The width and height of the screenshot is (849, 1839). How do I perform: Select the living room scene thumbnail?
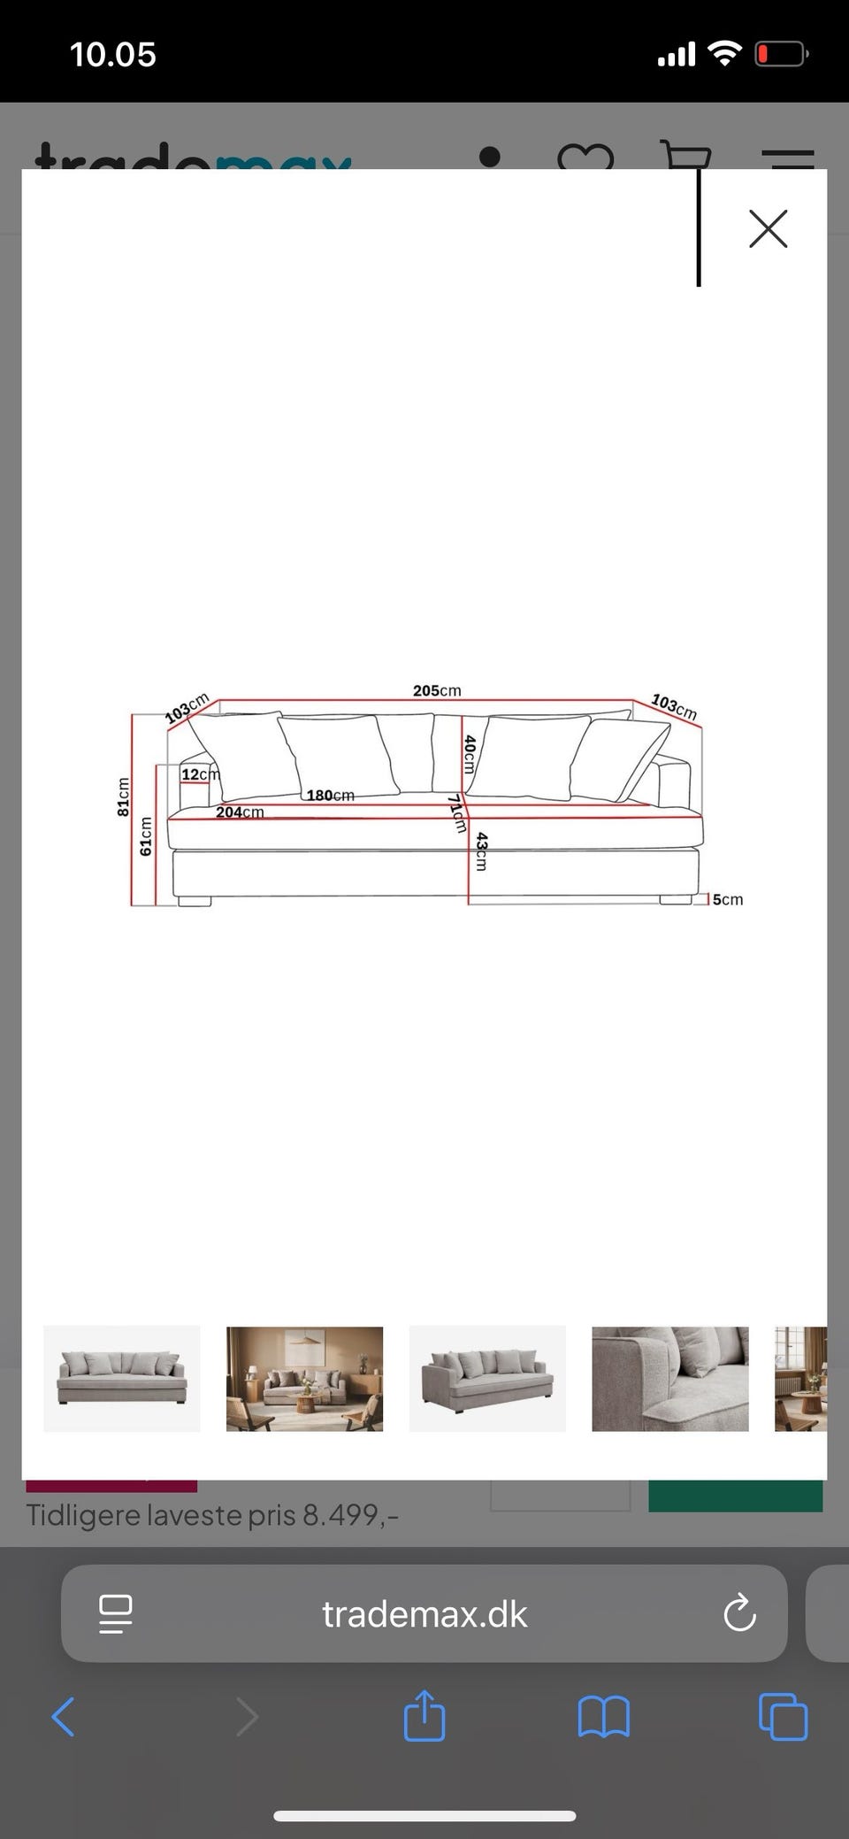304,1378
